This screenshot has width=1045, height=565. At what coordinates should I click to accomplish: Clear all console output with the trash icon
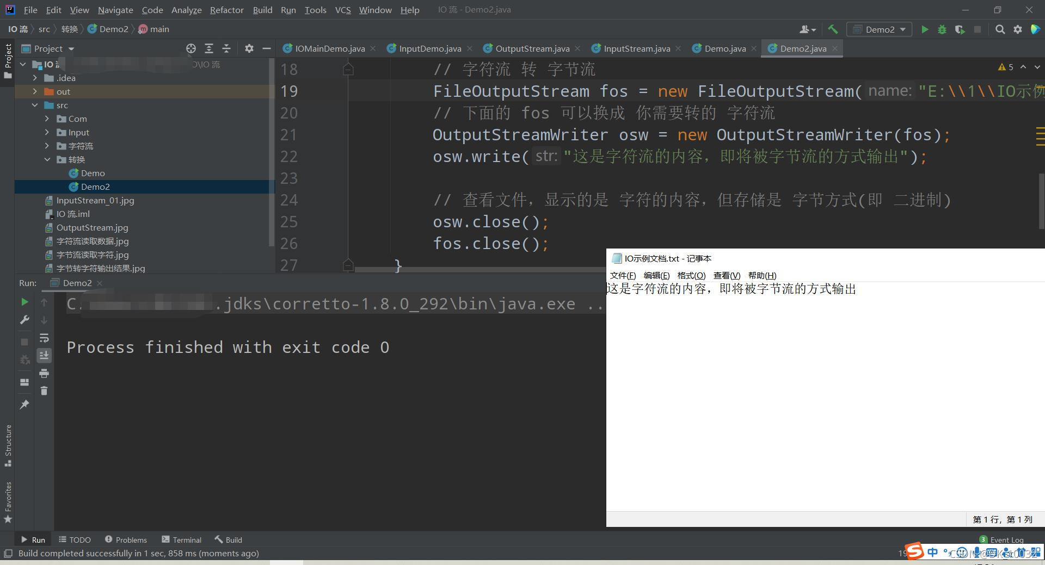[44, 390]
